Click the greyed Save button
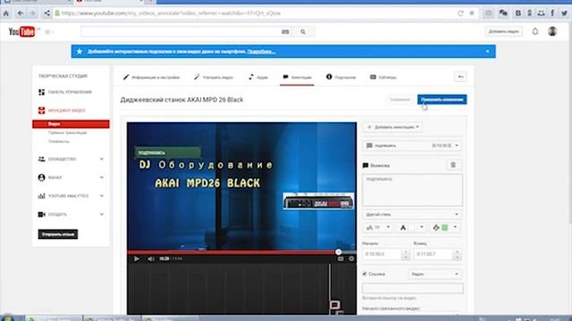Screen dimensions: 572x321 [x=400, y=99]
